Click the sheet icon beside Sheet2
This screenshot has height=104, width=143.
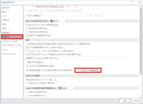point(59,88)
